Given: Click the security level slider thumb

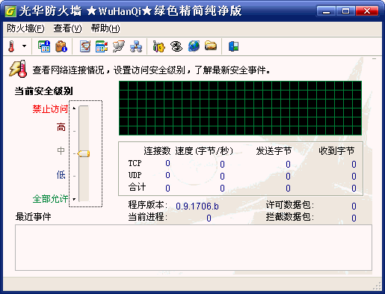Looking at the screenshot, I should click(x=84, y=153).
